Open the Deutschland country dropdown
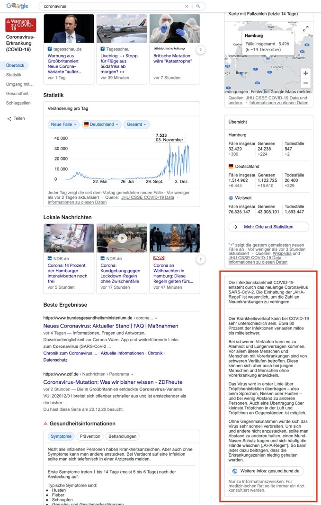This screenshot has height=505, width=321. click(x=101, y=124)
